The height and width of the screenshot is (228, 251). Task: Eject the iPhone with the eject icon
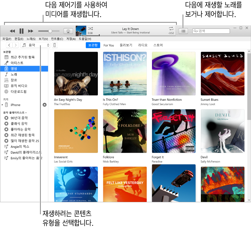tap(45, 105)
